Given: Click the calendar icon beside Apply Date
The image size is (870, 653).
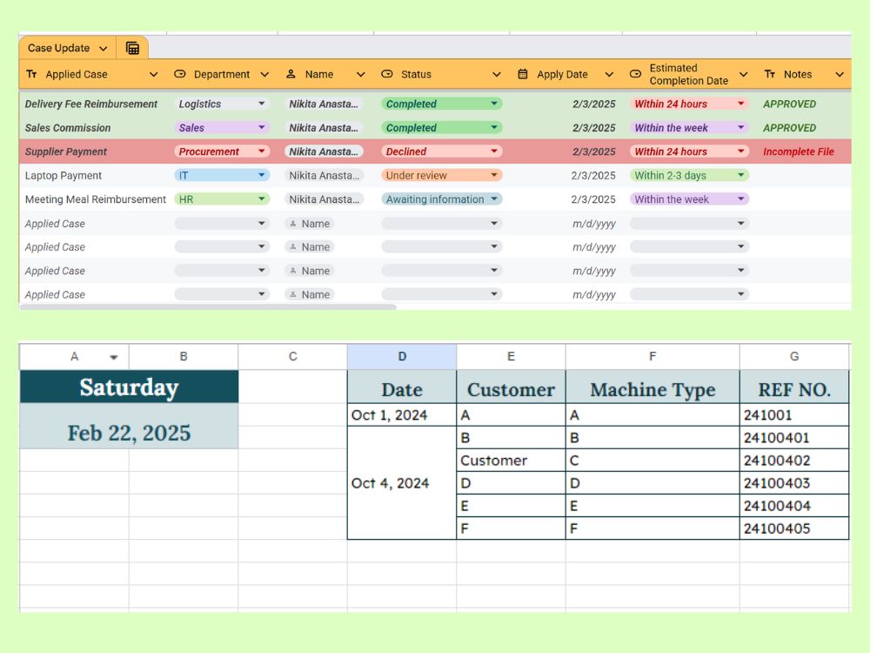Looking at the screenshot, I should point(523,74).
